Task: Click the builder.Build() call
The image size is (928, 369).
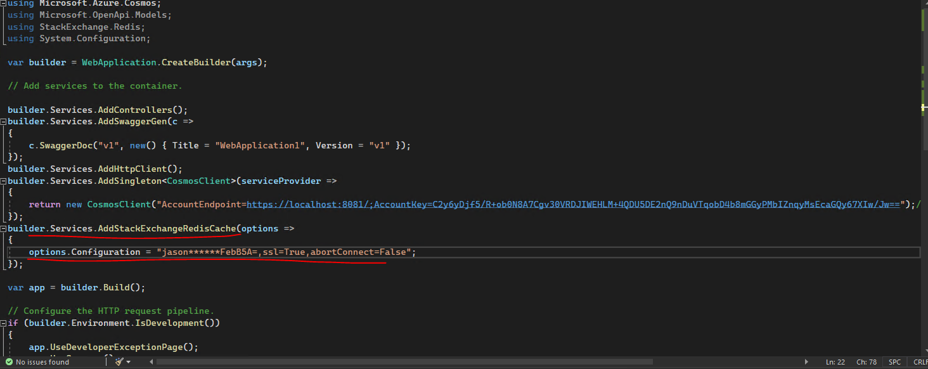Action: (x=103, y=287)
